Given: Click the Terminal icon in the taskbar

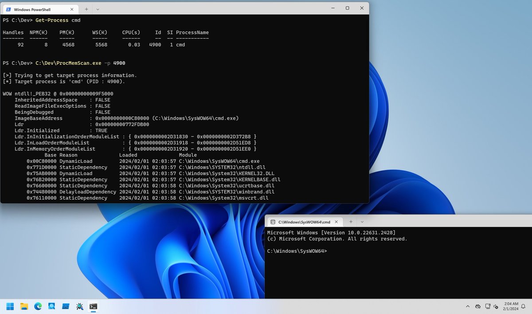Looking at the screenshot, I should (93, 306).
